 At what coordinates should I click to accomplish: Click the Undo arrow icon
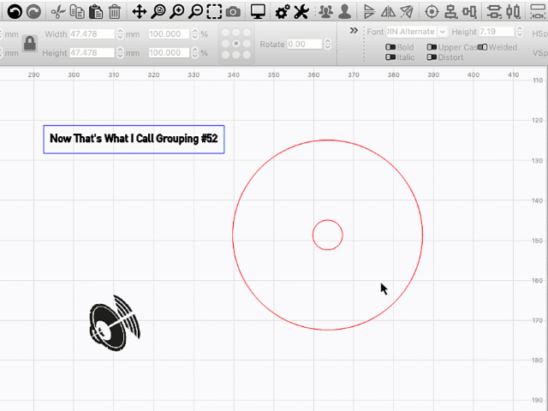tap(15, 12)
